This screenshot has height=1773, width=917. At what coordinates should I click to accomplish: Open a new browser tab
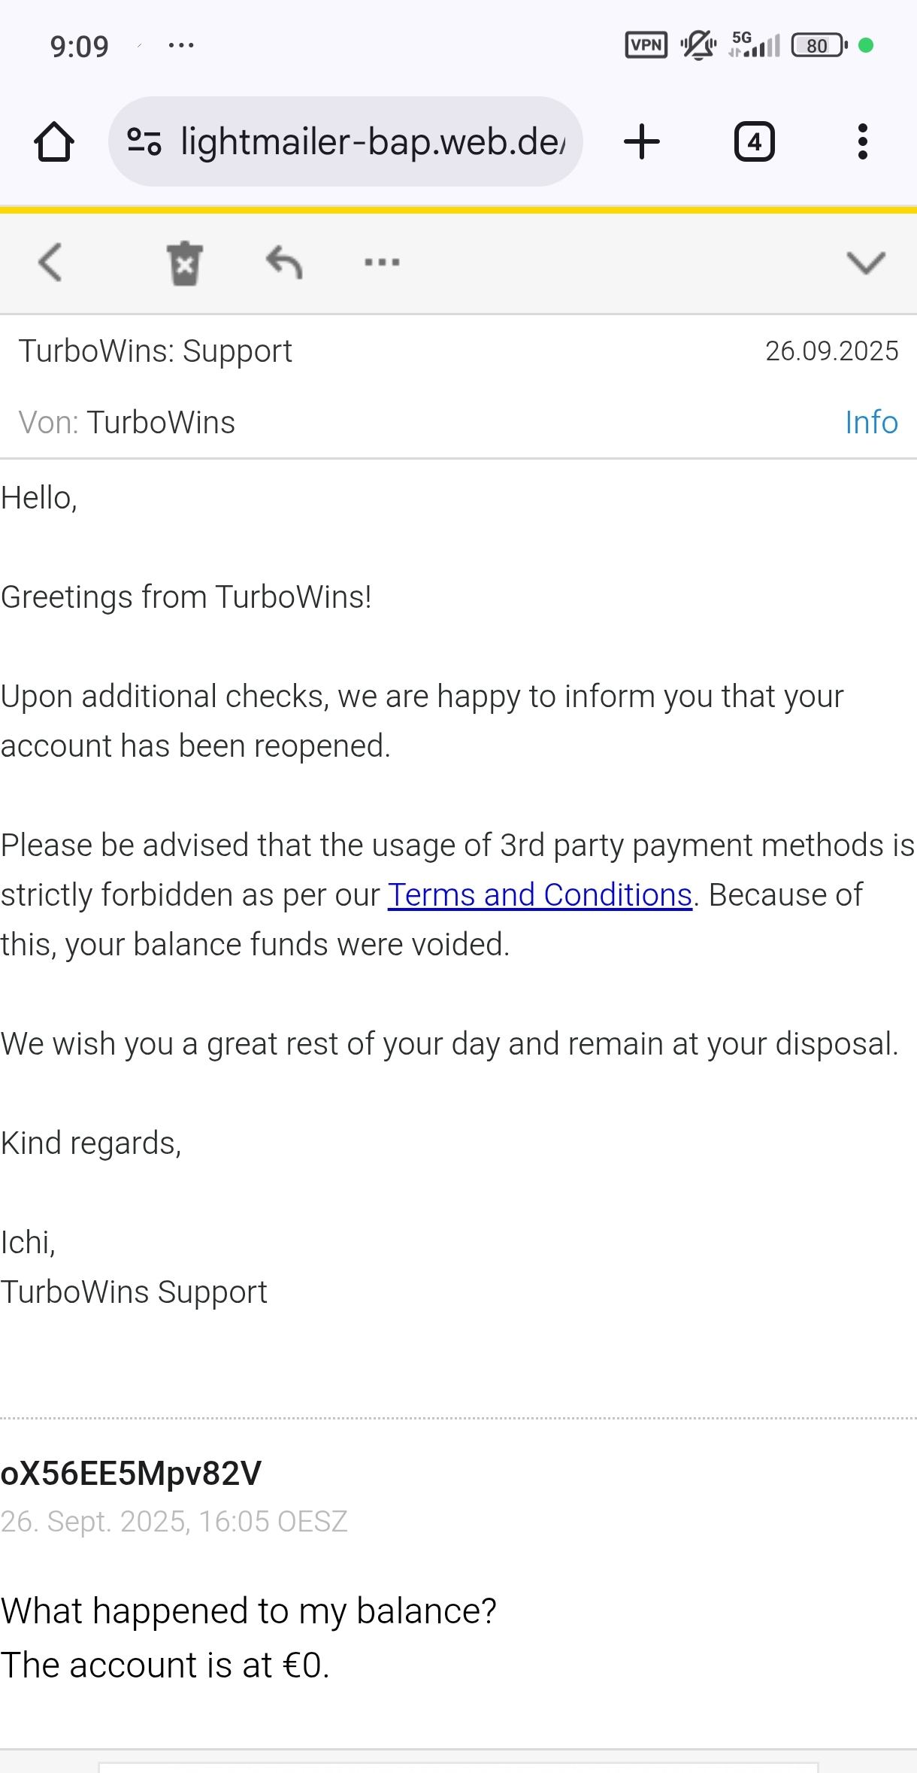(642, 142)
